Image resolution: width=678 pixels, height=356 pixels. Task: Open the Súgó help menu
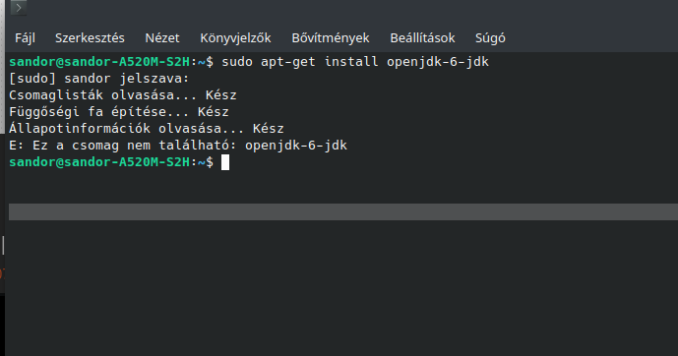[x=490, y=38]
